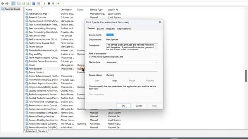Select Peer Name Resolution Protocol row

[x=55, y=25]
